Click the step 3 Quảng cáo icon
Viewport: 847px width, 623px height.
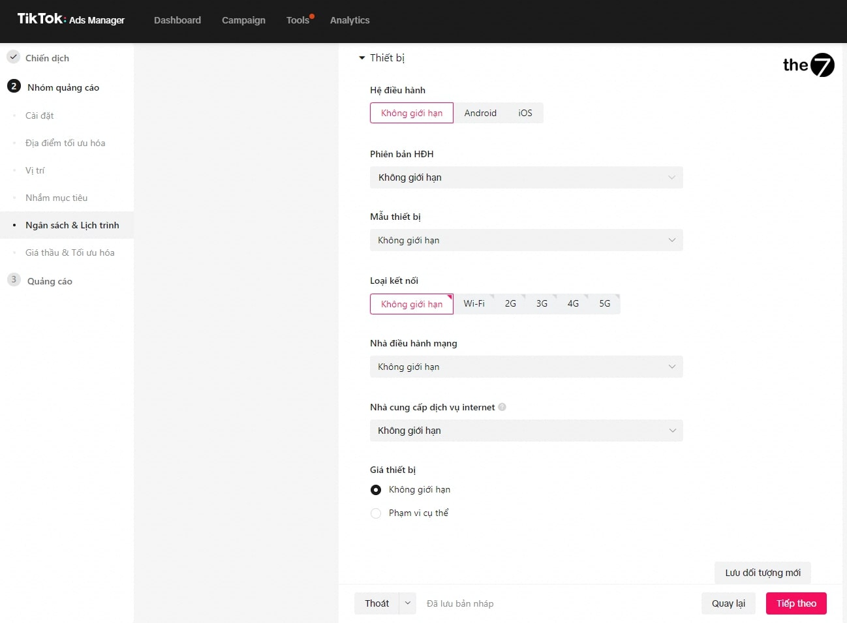pyautogui.click(x=14, y=280)
